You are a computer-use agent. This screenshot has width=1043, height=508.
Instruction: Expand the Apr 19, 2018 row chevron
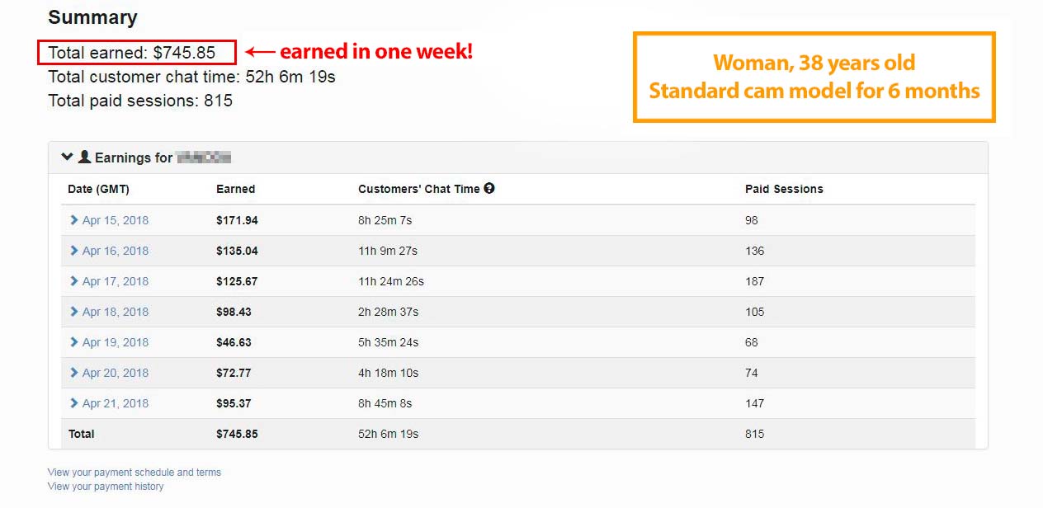coord(74,342)
